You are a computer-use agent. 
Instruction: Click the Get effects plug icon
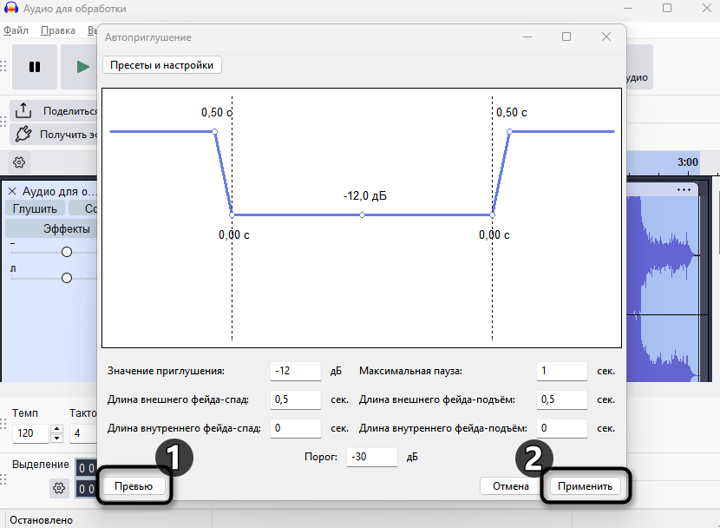23,135
